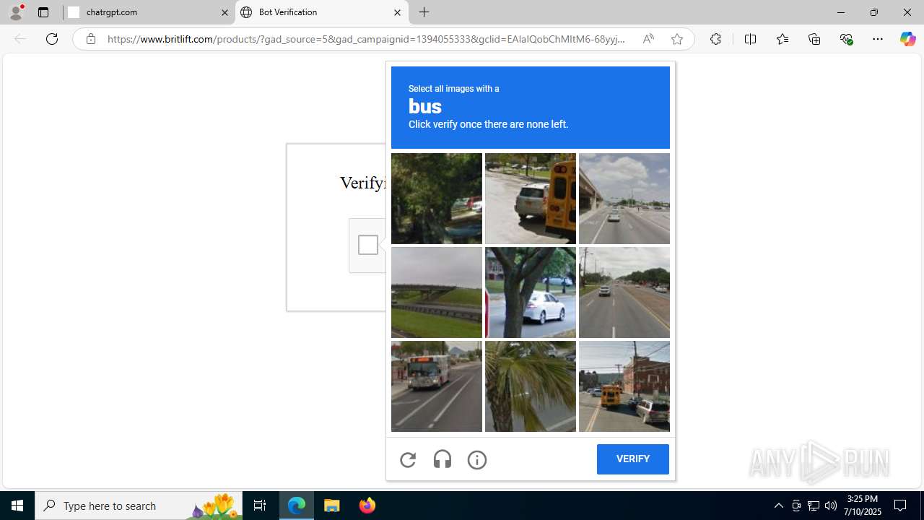The image size is (924, 520).
Task: Open File Explorer from the taskbar
Action: tap(332, 506)
